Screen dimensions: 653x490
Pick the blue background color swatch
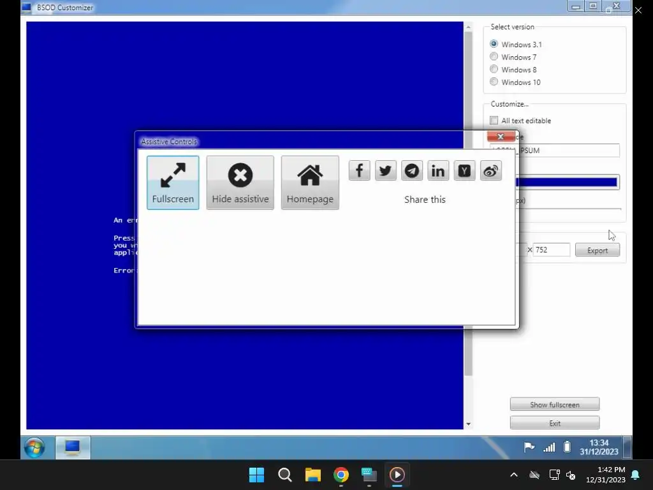click(567, 182)
